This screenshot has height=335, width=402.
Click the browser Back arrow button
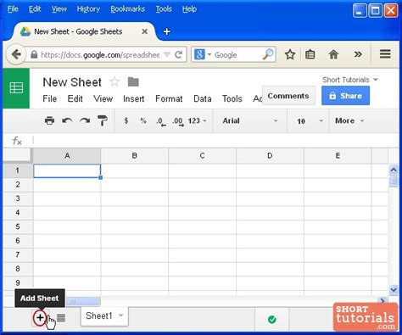pyautogui.click(x=16, y=54)
